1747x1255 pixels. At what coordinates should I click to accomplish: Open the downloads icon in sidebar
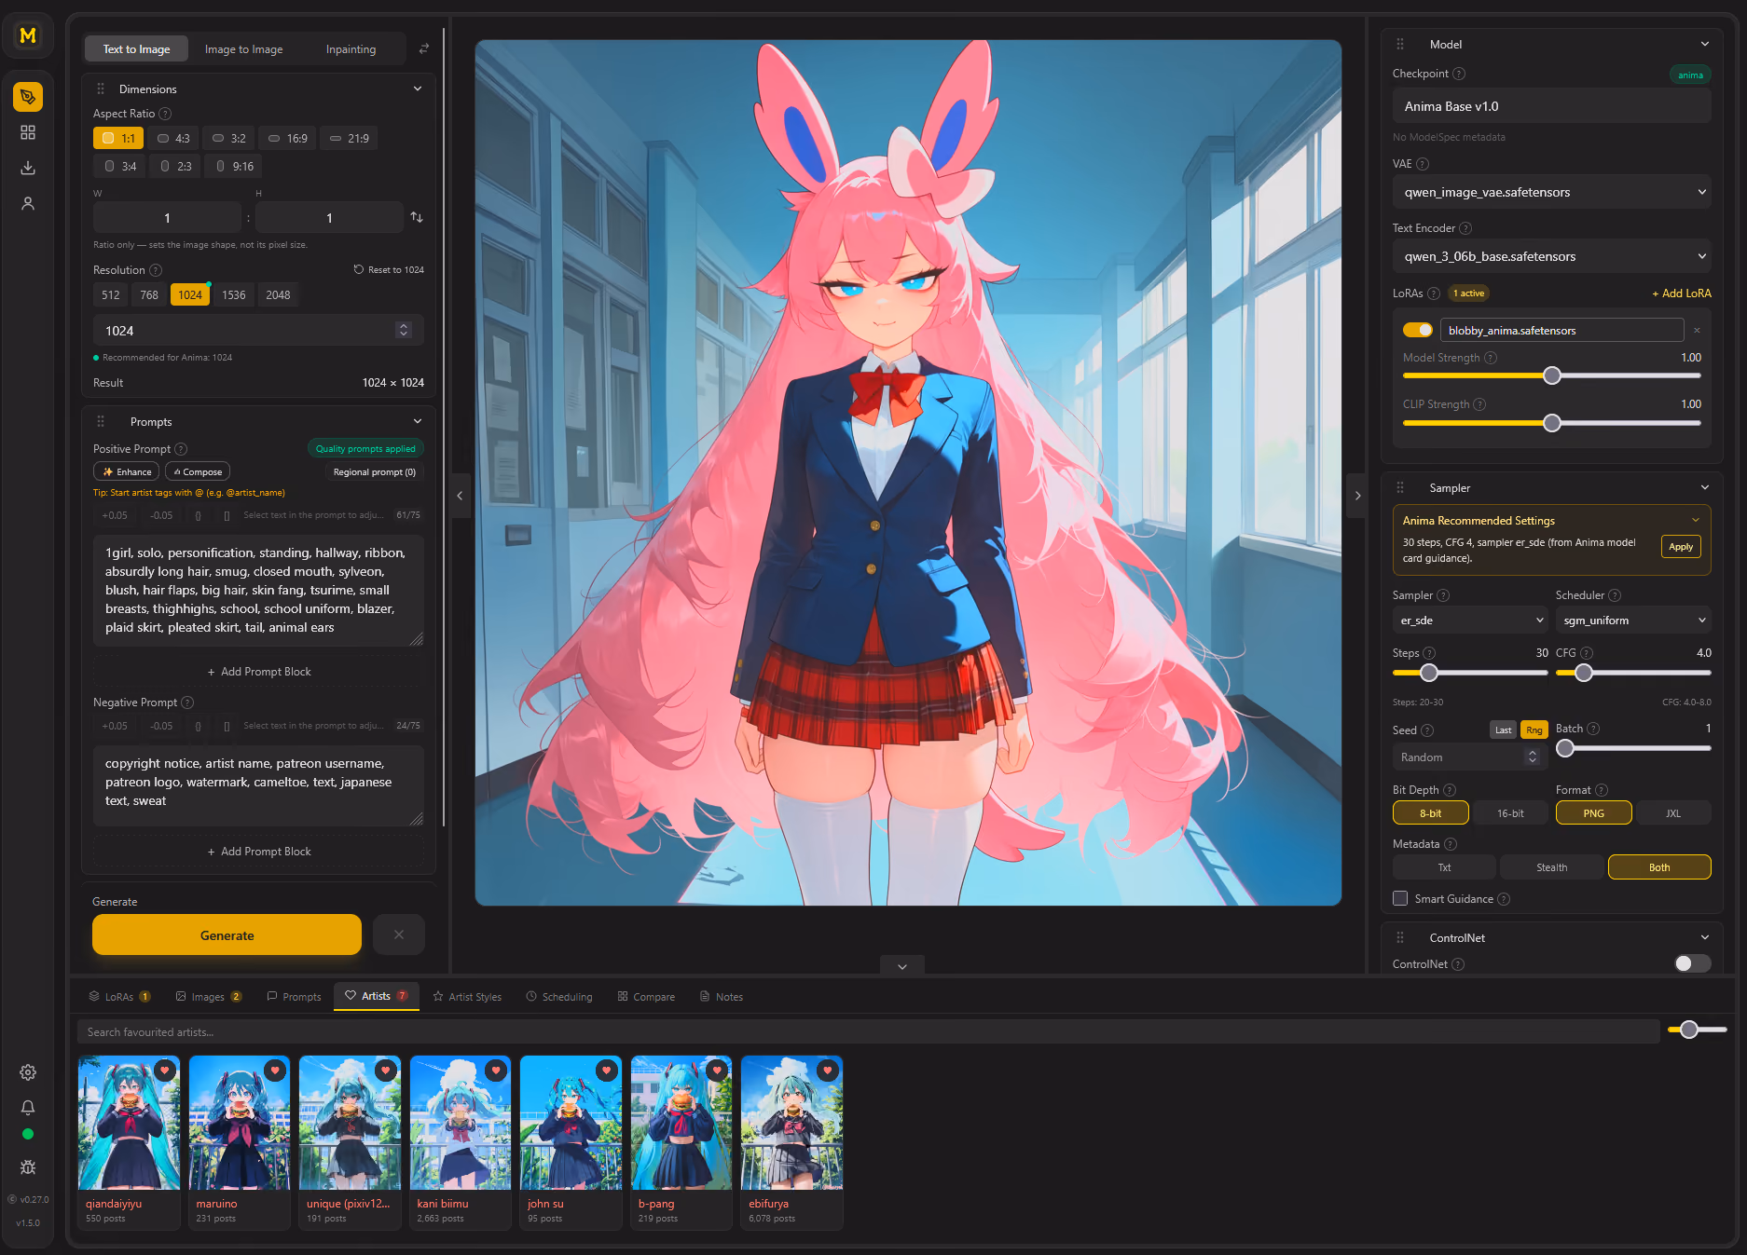click(28, 168)
